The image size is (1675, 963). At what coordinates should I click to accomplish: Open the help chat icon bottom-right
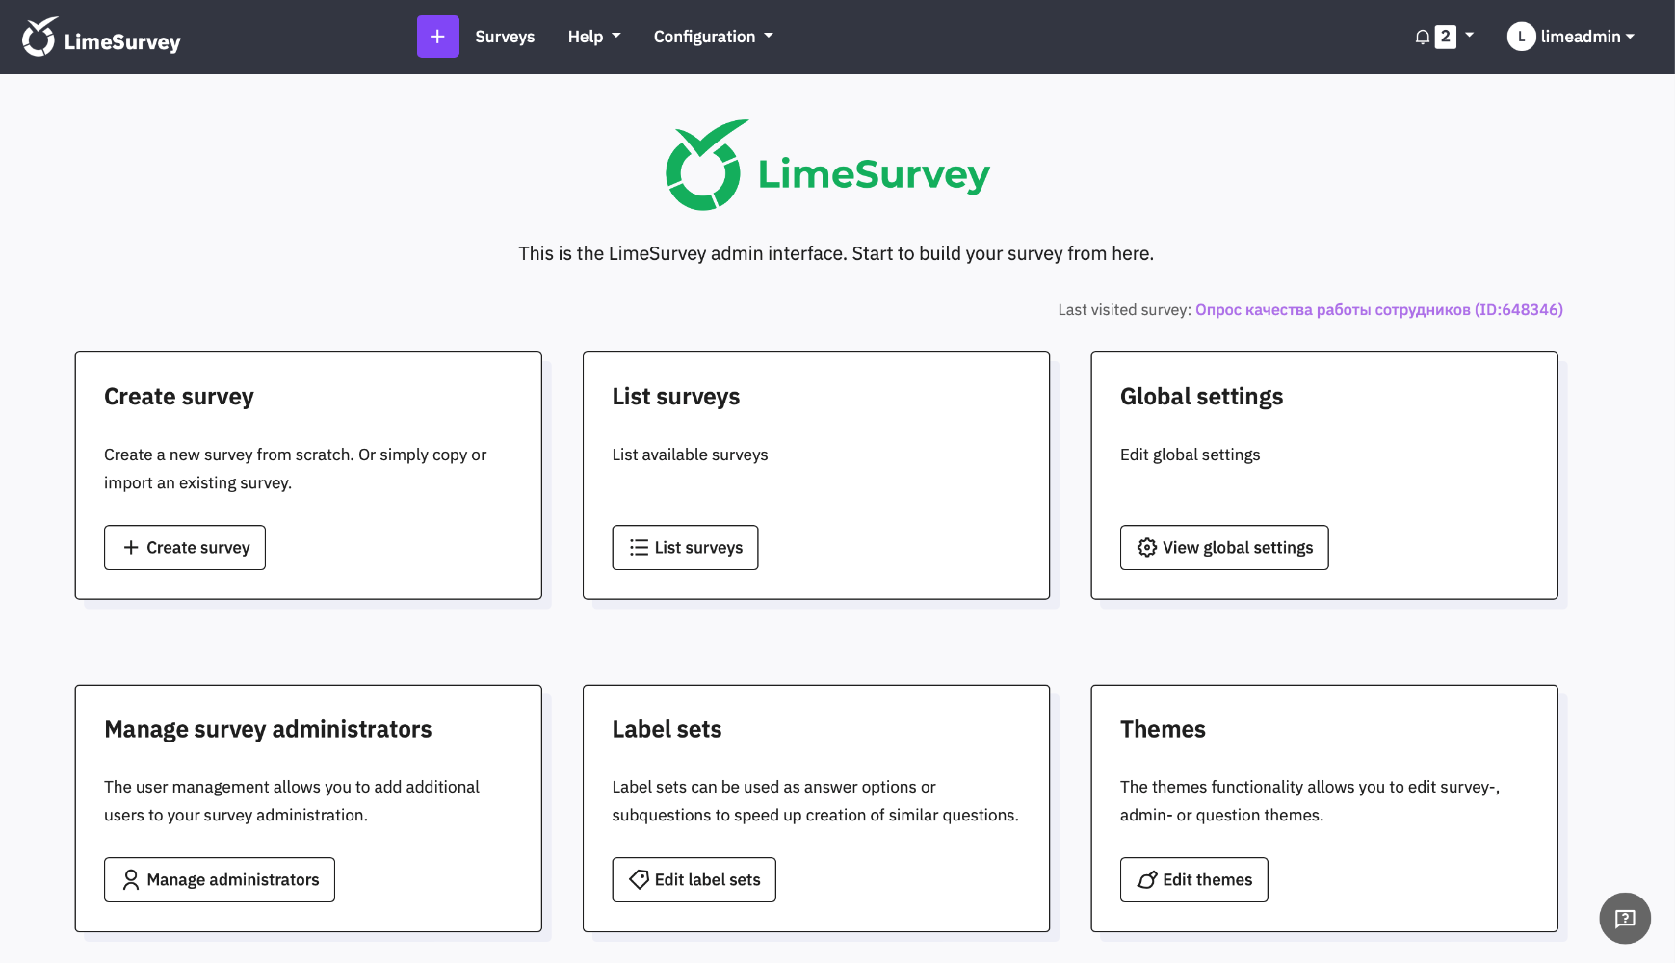click(x=1624, y=918)
